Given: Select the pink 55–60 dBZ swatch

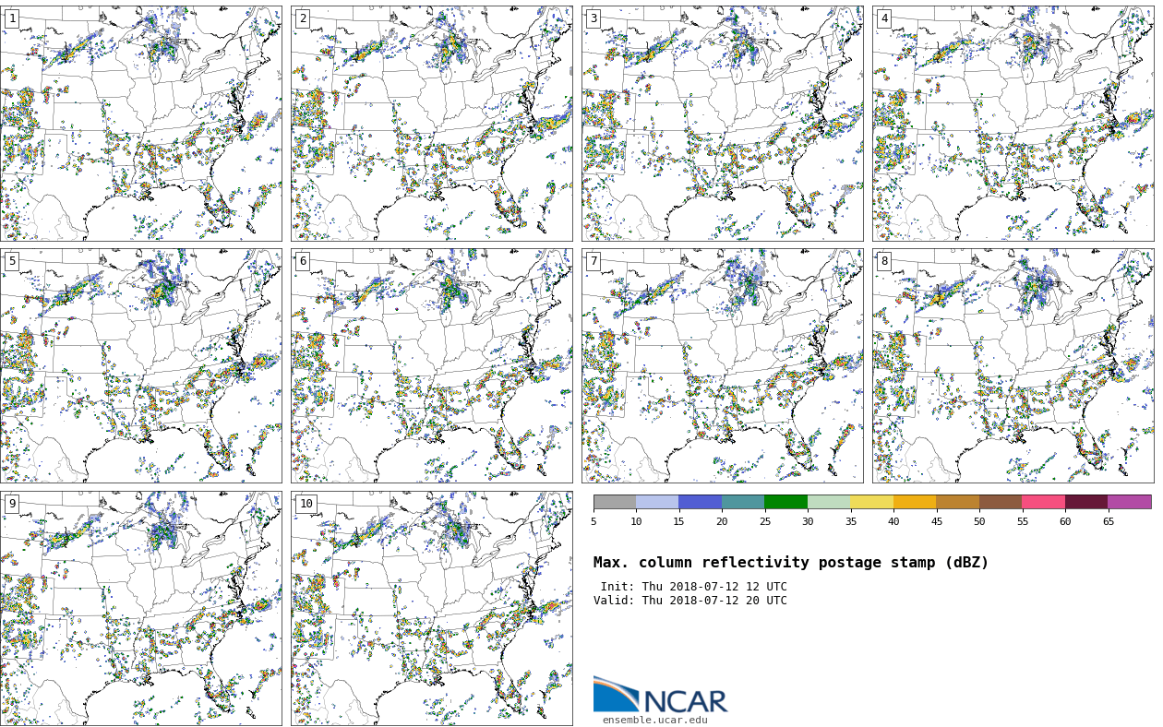Looking at the screenshot, I should (1043, 502).
